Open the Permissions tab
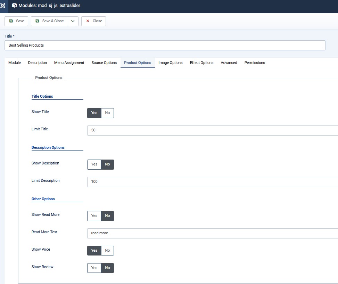This screenshot has width=338, height=284. click(255, 63)
